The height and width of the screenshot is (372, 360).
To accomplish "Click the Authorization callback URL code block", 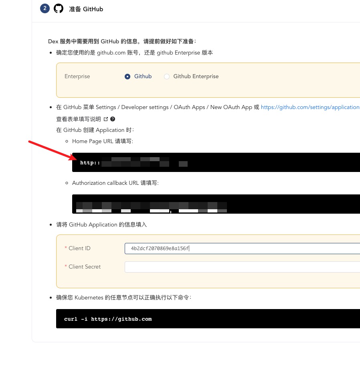I will point(216,204).
